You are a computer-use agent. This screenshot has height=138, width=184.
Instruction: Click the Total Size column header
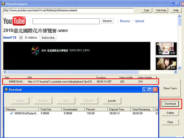(x=50, y=109)
